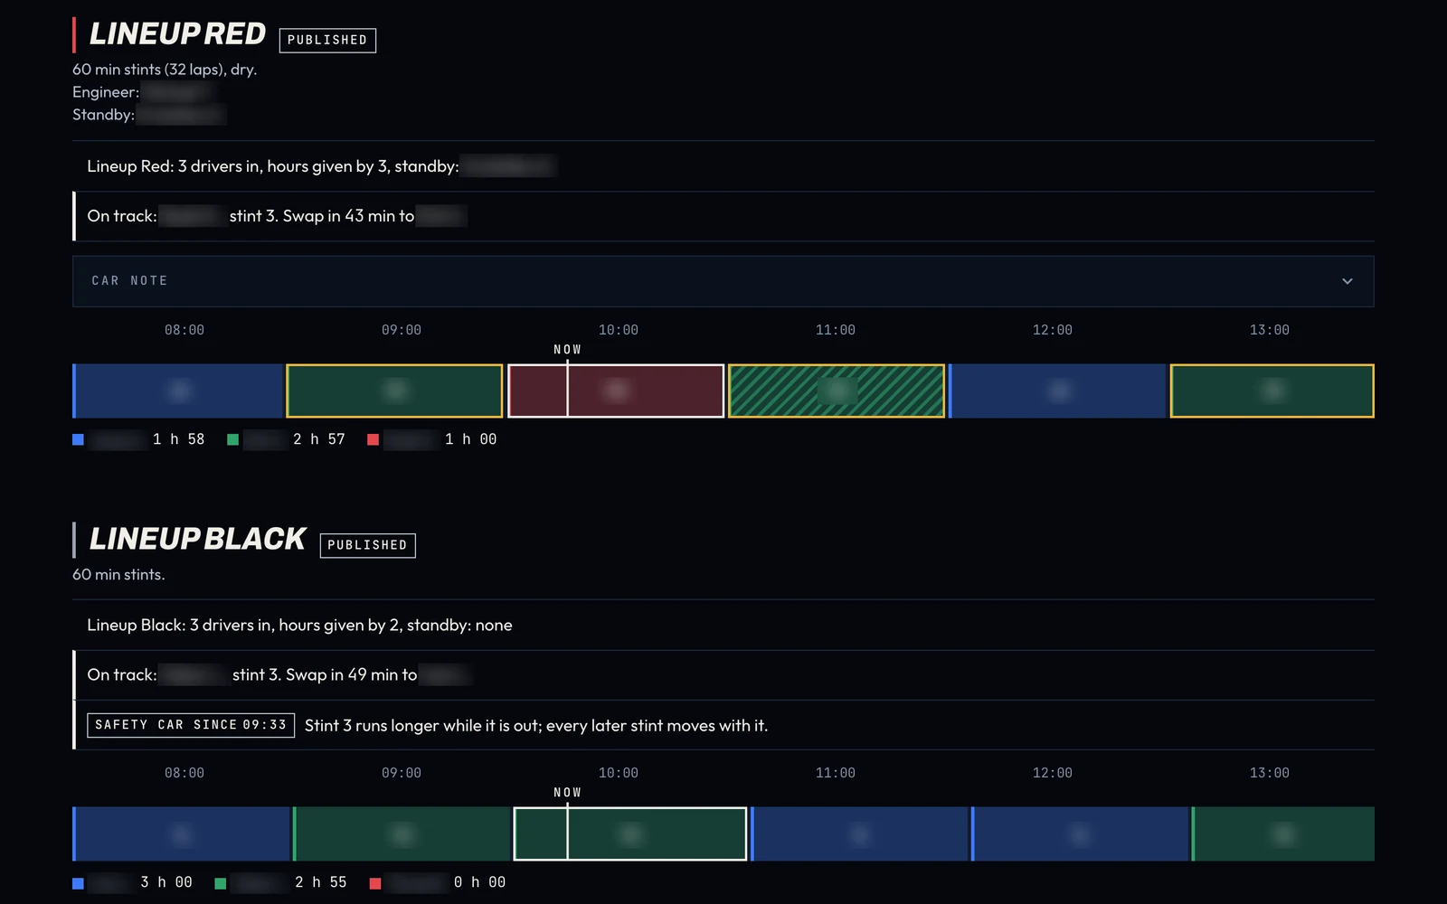Click blue legend swatch beside 1 h 58
Image resolution: width=1447 pixels, height=904 pixels.
[x=78, y=439]
